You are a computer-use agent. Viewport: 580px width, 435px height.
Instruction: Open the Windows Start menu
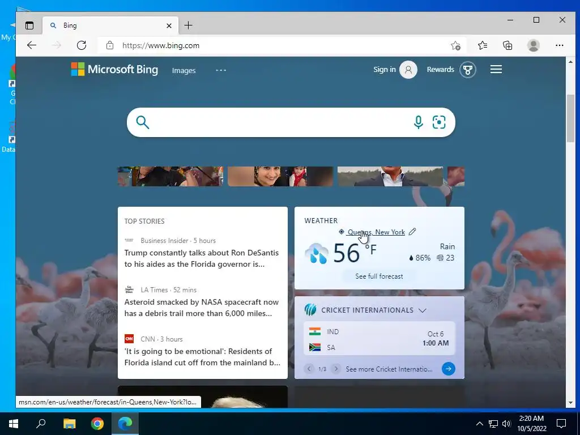tap(14, 424)
